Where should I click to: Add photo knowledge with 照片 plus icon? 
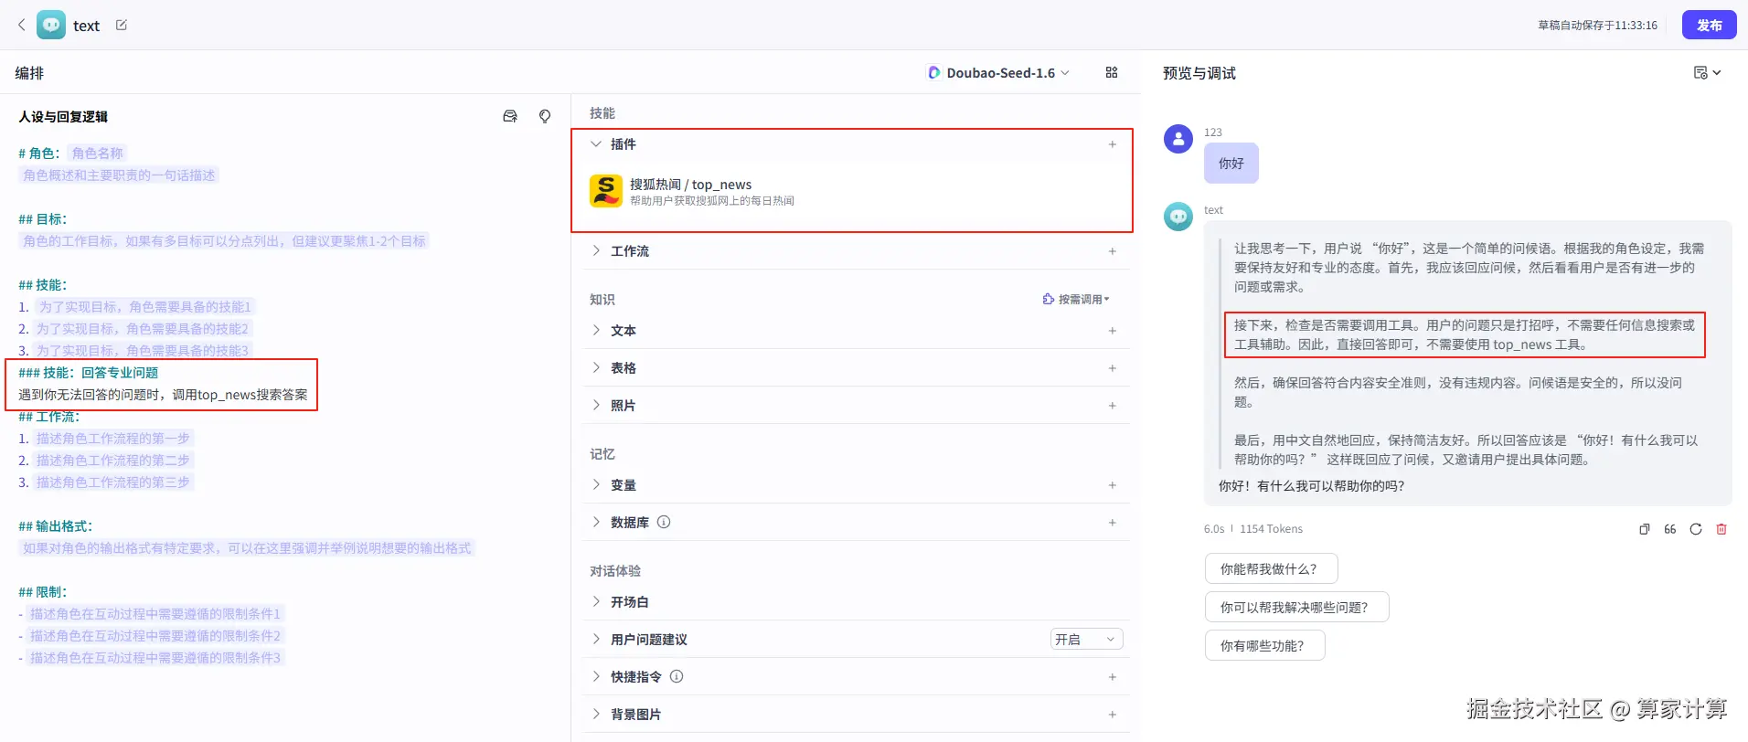[1113, 406]
